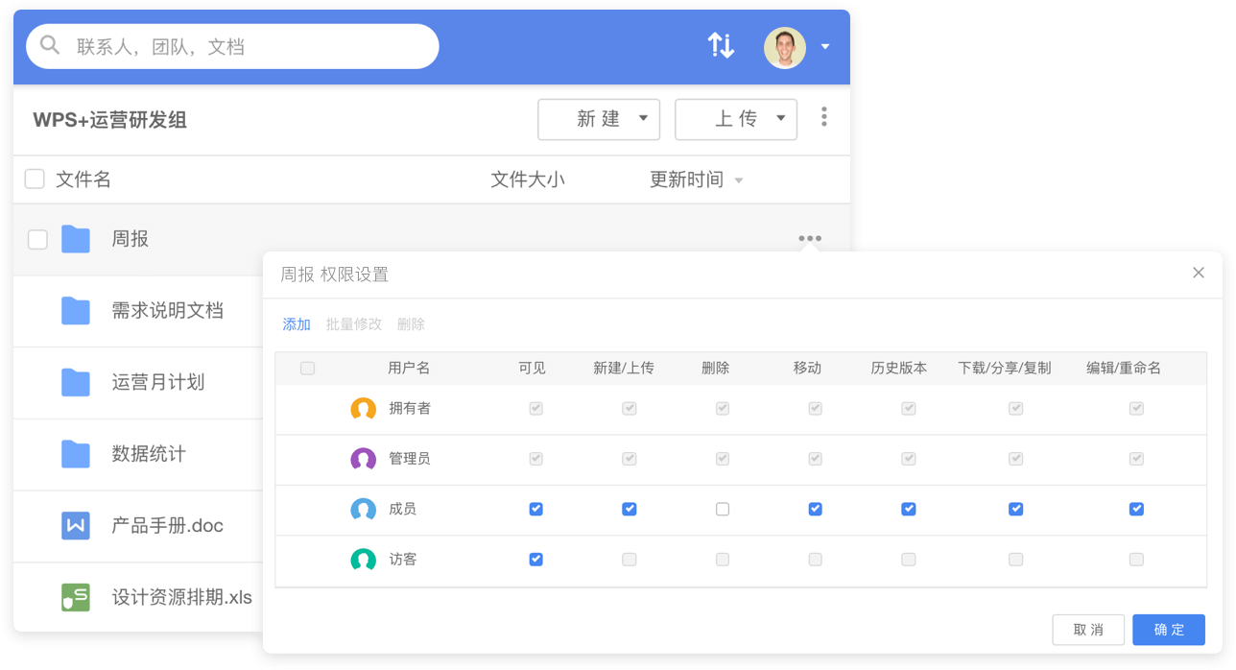Click the search magnifier icon
Screen dimensions: 1236x670
[x=49, y=46]
